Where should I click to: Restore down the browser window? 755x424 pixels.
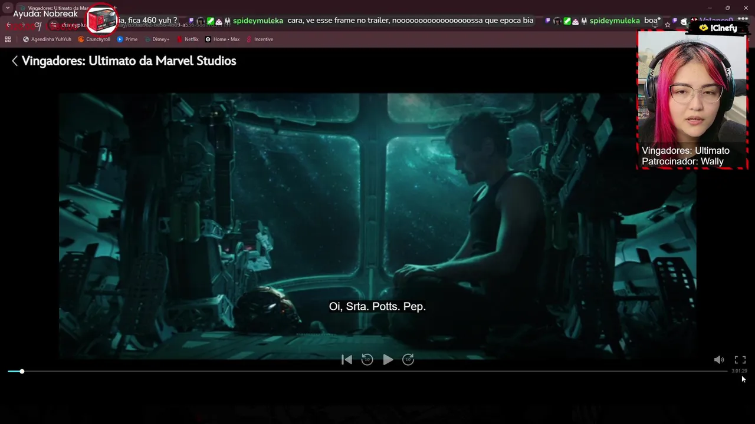[x=727, y=8]
